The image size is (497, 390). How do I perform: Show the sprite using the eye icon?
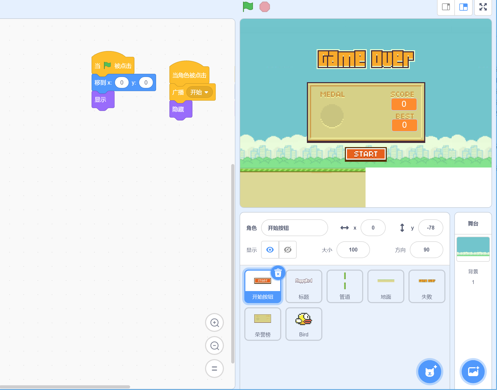coord(270,250)
